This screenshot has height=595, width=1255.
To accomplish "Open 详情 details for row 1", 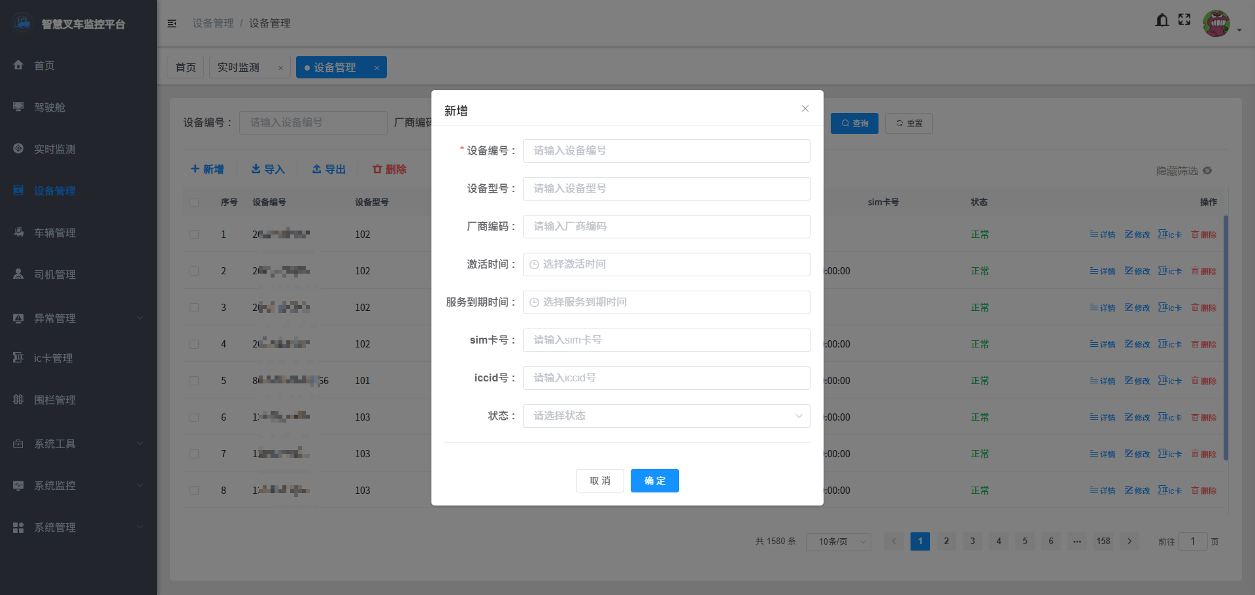I will click(x=1103, y=234).
